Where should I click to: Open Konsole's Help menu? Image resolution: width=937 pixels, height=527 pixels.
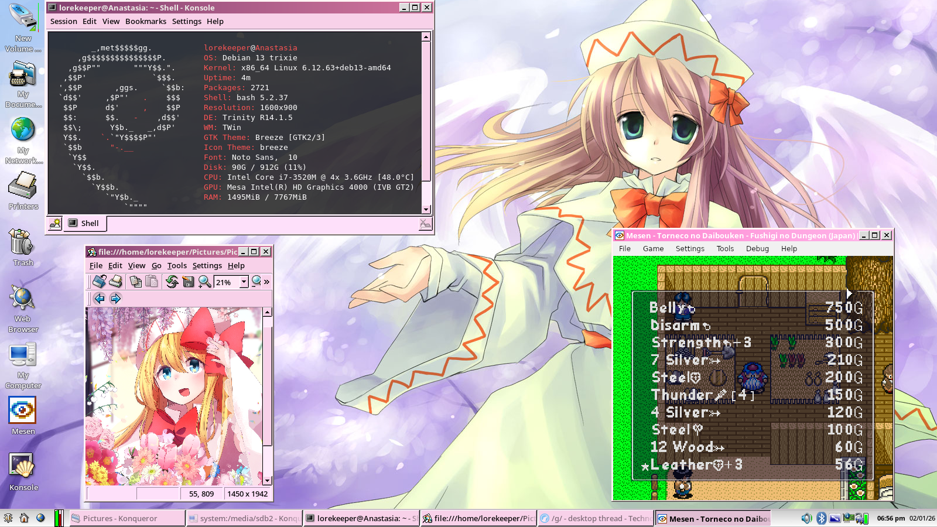(x=215, y=22)
